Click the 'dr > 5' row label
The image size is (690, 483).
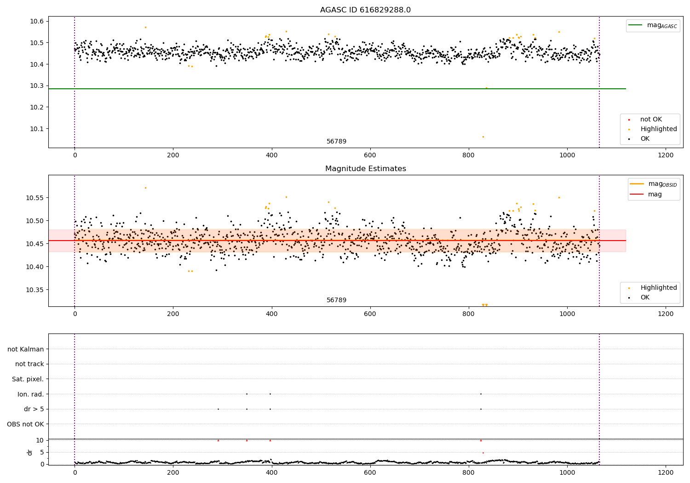coord(34,409)
